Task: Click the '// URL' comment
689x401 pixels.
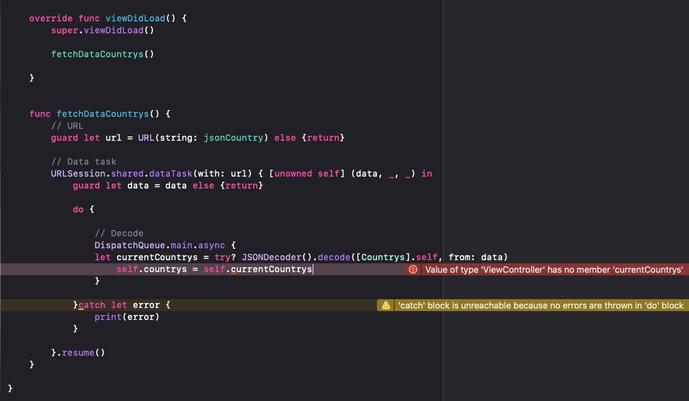Action: pyautogui.click(x=67, y=126)
